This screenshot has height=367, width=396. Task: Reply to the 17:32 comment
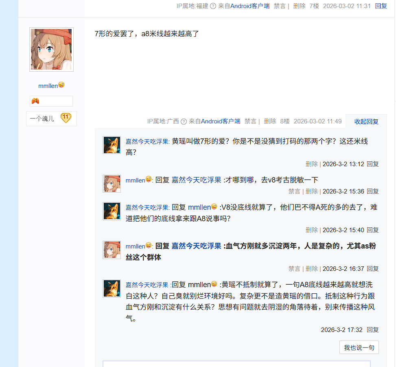tap(372, 330)
